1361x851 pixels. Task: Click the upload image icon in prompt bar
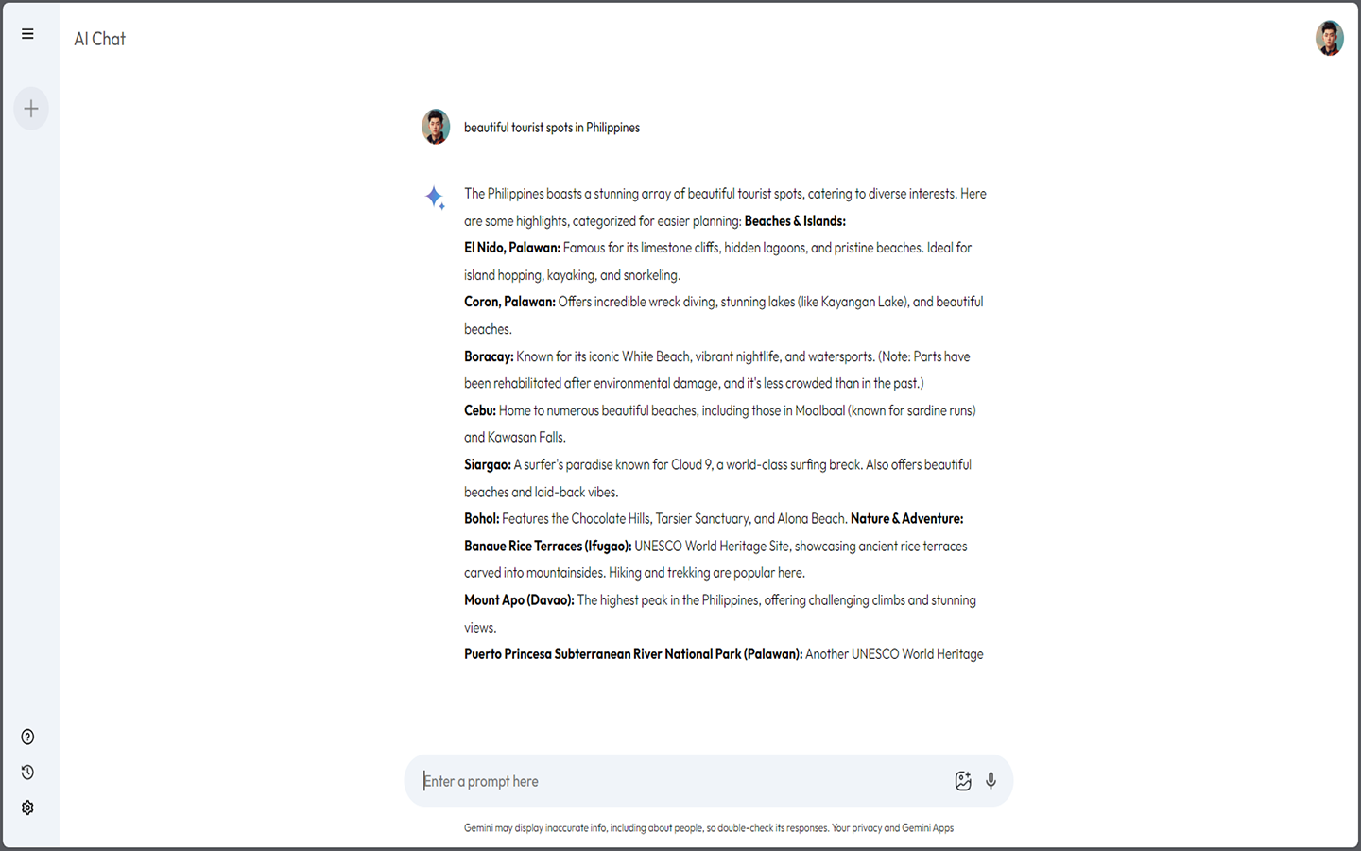click(962, 781)
